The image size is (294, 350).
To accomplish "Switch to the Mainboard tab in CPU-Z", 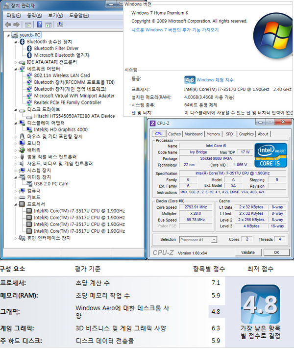I will tap(194, 134).
